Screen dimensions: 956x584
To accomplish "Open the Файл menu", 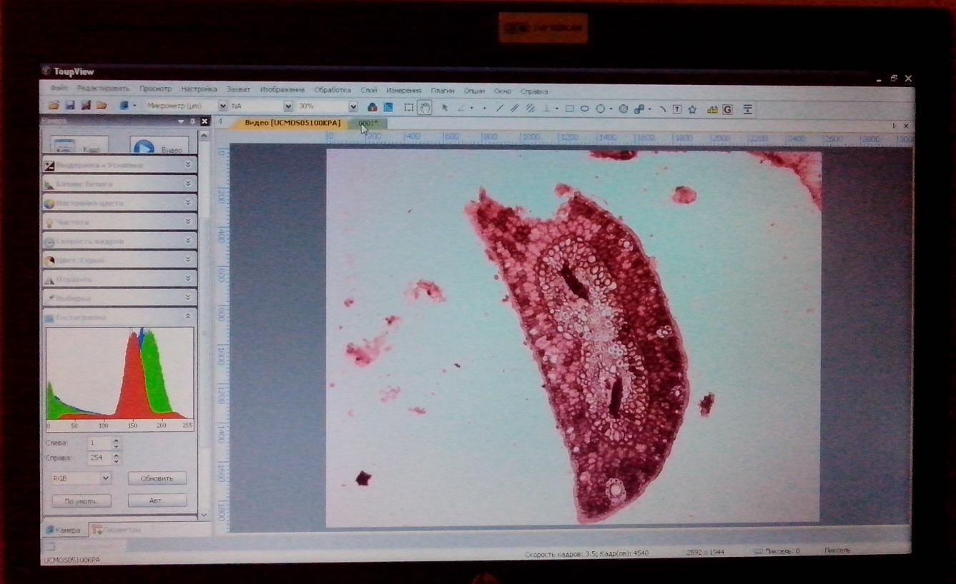I will [59, 89].
